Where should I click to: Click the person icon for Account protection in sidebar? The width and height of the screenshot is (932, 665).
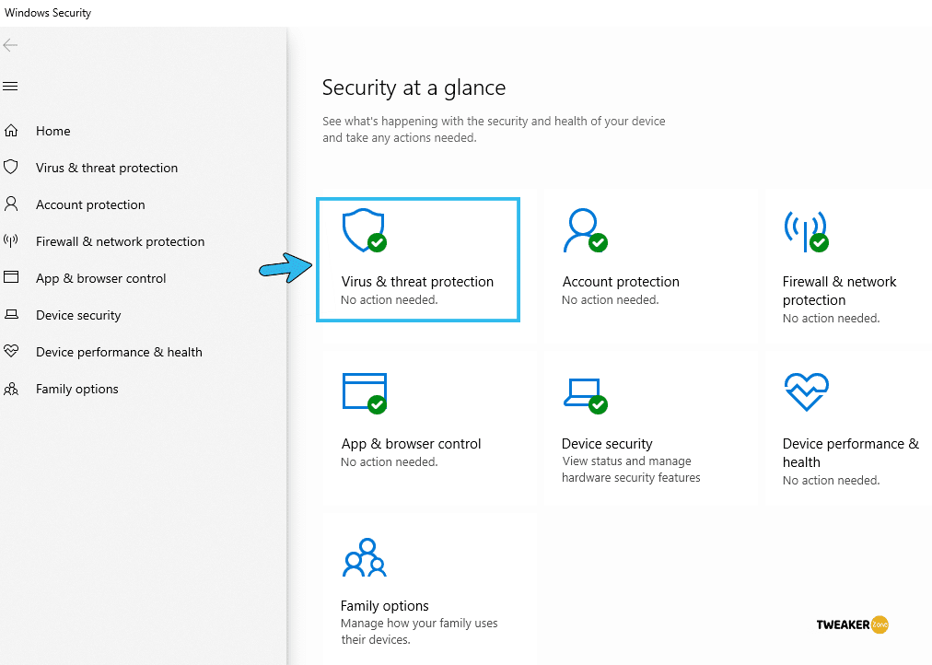coord(11,204)
